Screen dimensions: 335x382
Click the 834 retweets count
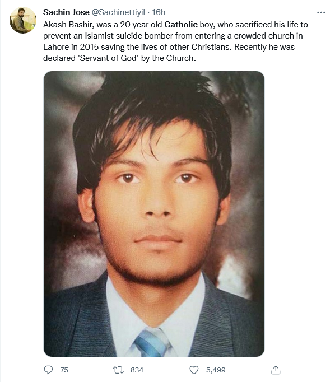click(x=137, y=370)
